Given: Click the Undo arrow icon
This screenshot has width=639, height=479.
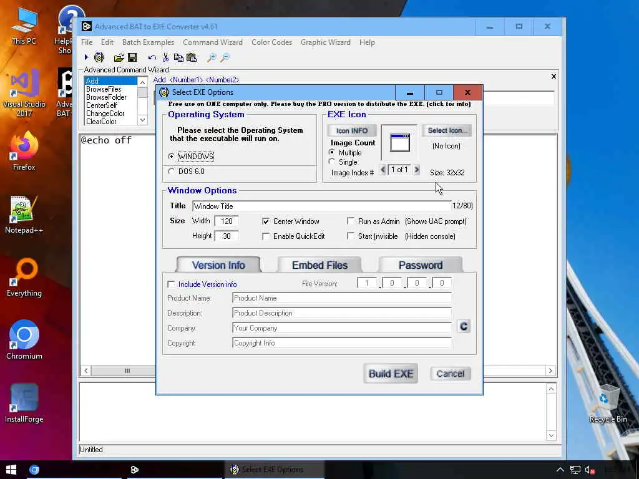Looking at the screenshot, I should 152,57.
